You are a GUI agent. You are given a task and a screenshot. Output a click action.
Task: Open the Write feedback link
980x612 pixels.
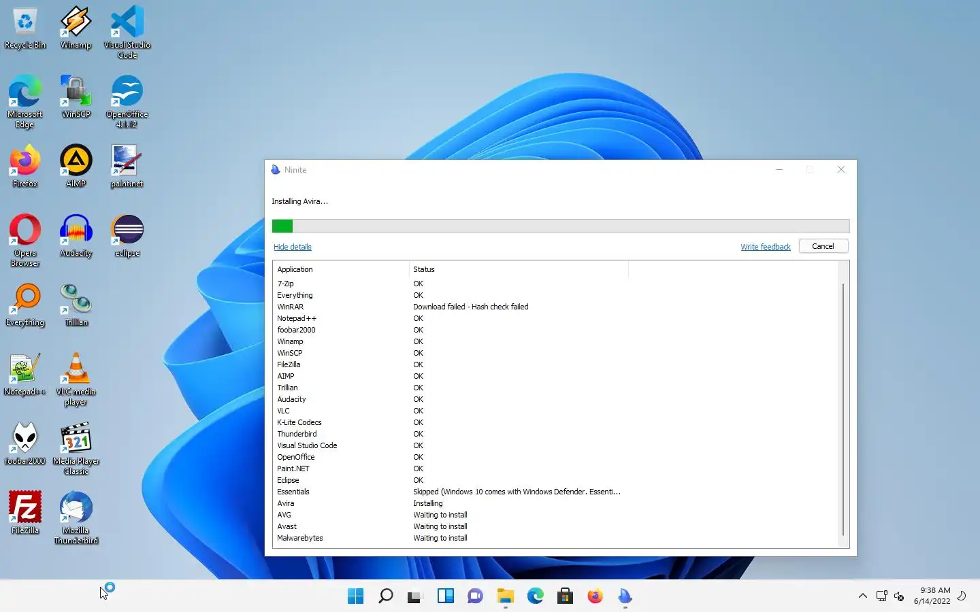click(766, 247)
